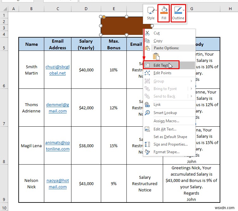The width and height of the screenshot is (238, 211).
Task: Choose Link from the context menu
Action: pos(169,105)
